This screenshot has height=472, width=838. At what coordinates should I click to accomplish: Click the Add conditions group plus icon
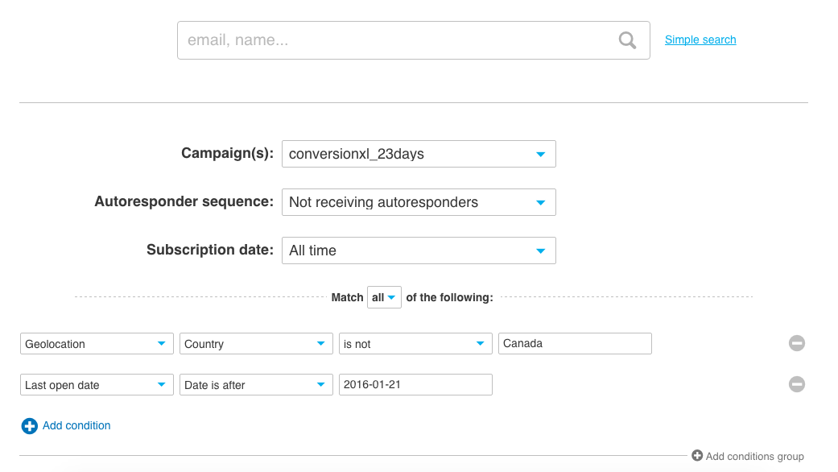pyautogui.click(x=697, y=456)
